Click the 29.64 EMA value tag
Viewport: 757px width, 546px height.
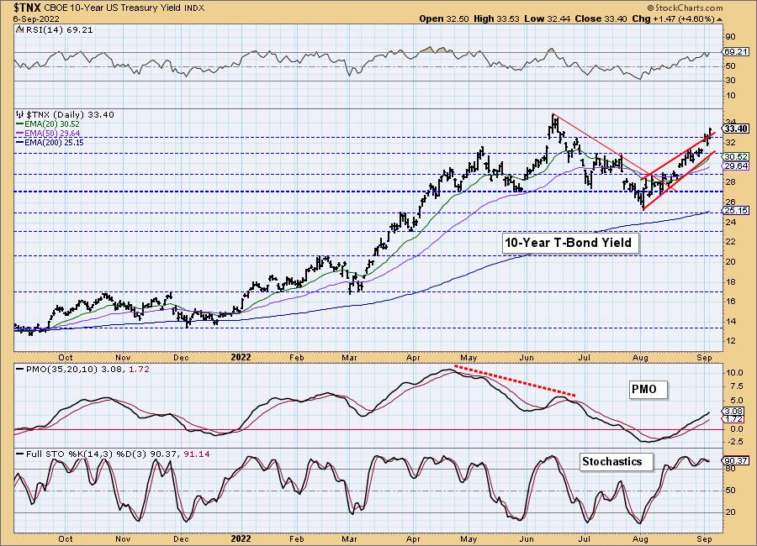point(736,166)
